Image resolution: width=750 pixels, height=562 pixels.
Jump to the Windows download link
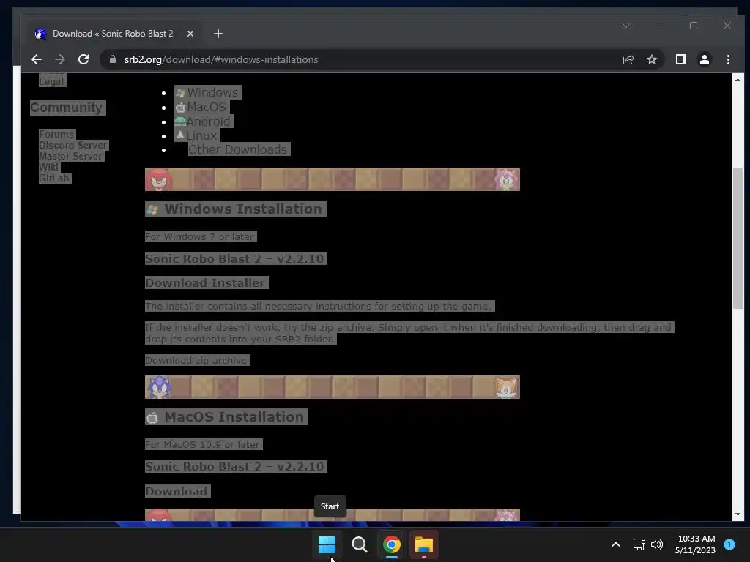(x=212, y=92)
